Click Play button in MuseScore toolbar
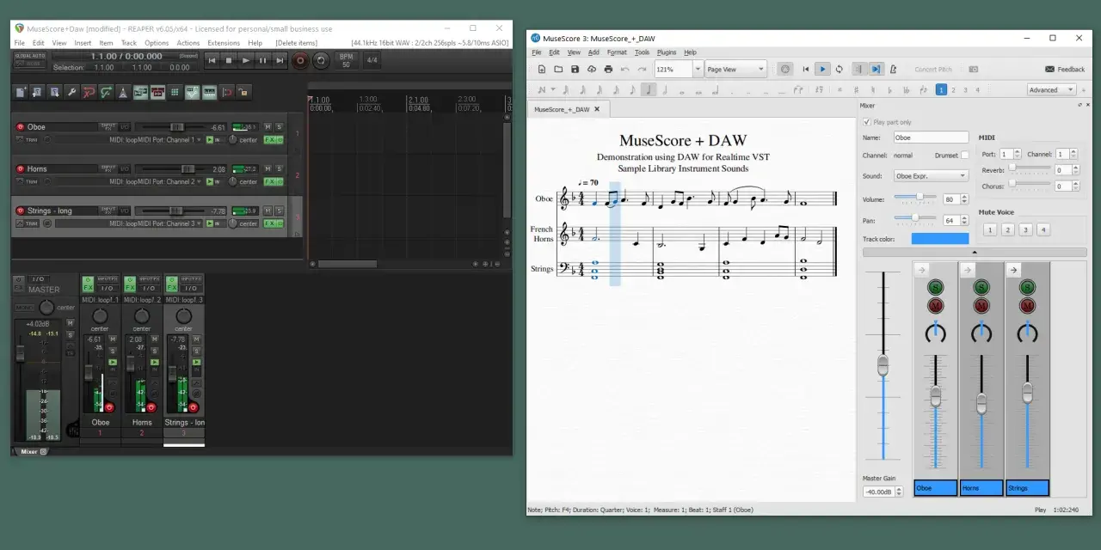Viewport: 1101px width, 550px height. 822,69
